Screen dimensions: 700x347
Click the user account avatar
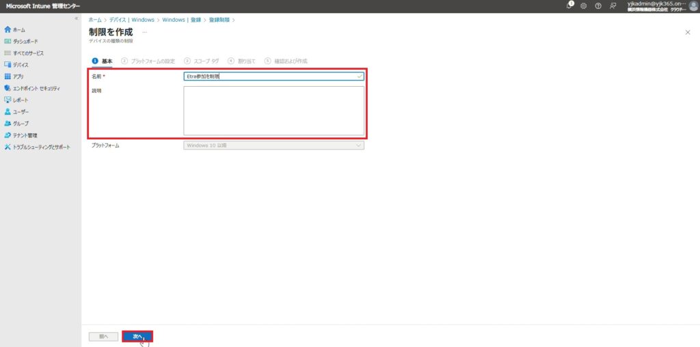693,5
